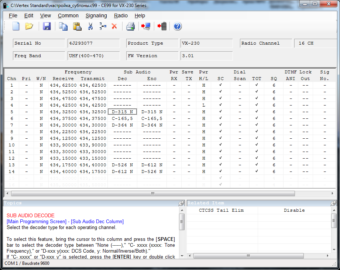The height and width of the screenshot is (270, 340).
Task: Open the Radio menu
Action: pos(121,15)
